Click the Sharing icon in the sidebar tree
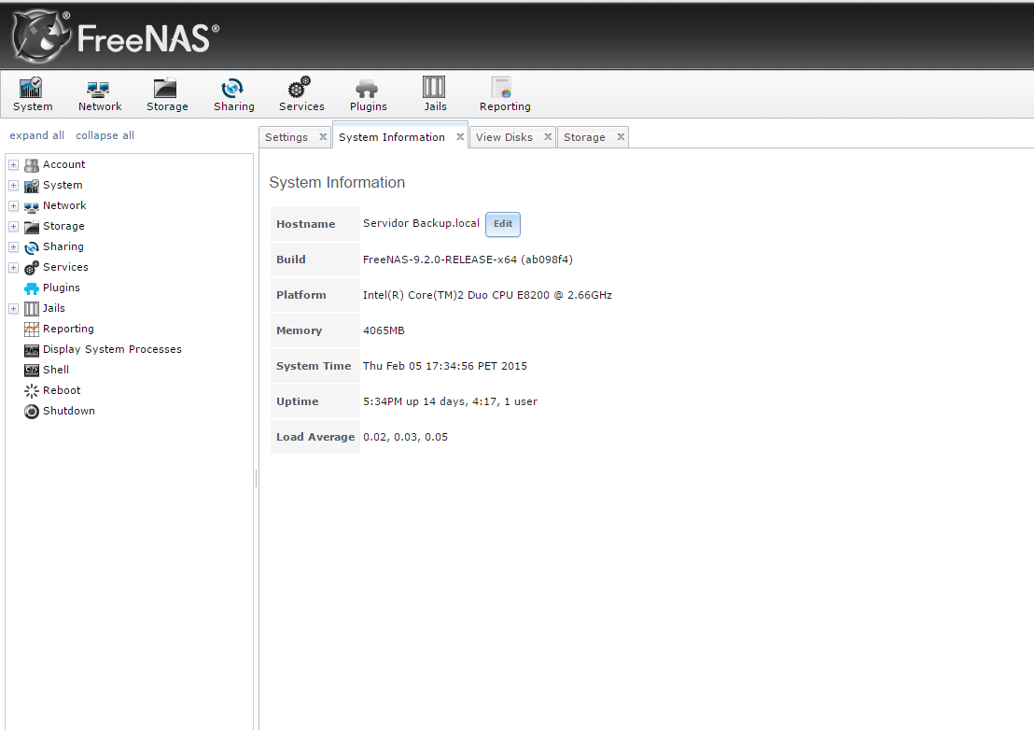This screenshot has width=1034, height=730. click(32, 247)
